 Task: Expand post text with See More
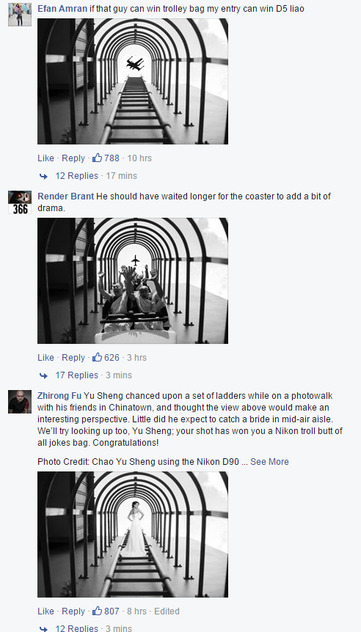[x=269, y=461]
